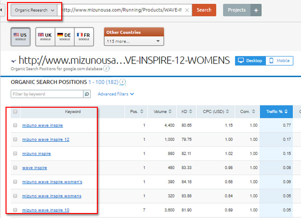Sort by CPC (USD) column arrows
This screenshot has height=220, width=301.
pyautogui.click(x=227, y=111)
